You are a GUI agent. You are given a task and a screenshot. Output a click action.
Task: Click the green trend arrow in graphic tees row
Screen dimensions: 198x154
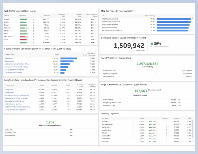150,136
